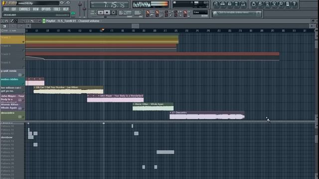Open the green playlist channel selector
The height and width of the screenshot is (179, 319).
[x=44, y=21]
